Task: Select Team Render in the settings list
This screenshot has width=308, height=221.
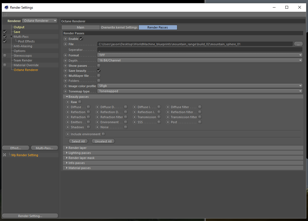Action: (23, 60)
